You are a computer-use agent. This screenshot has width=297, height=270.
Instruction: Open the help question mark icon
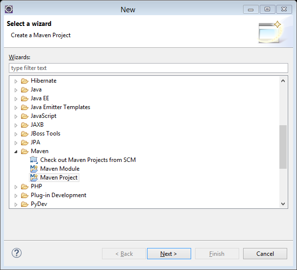click(17, 253)
